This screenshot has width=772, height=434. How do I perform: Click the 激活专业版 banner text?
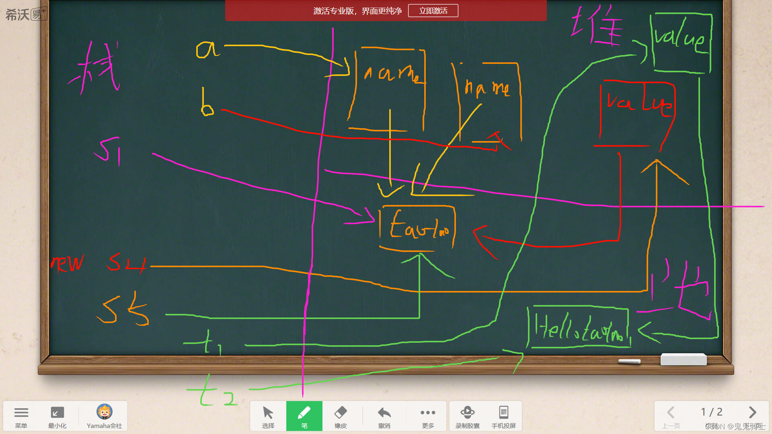point(357,11)
